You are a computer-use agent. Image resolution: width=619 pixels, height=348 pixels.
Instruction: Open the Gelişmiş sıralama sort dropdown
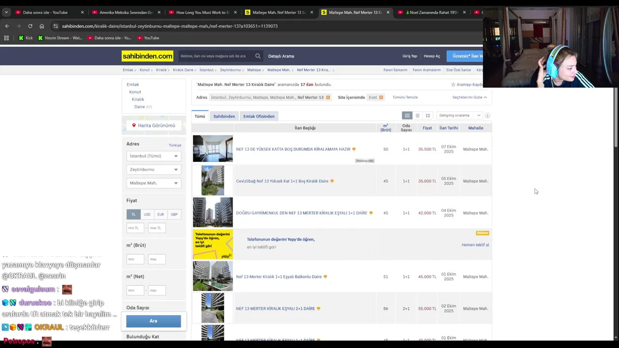point(459,116)
